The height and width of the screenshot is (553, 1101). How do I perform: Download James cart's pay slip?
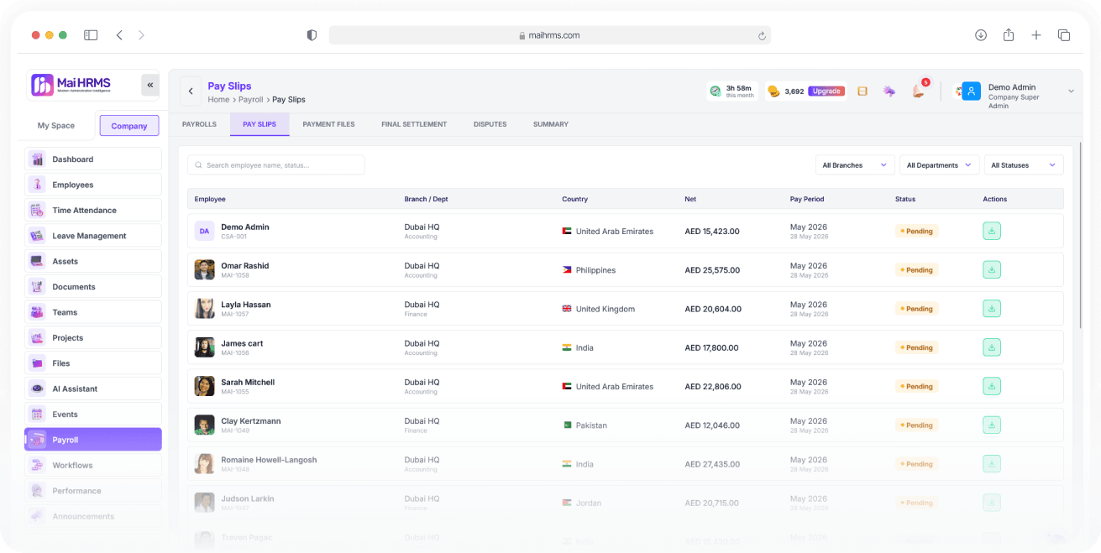992,347
